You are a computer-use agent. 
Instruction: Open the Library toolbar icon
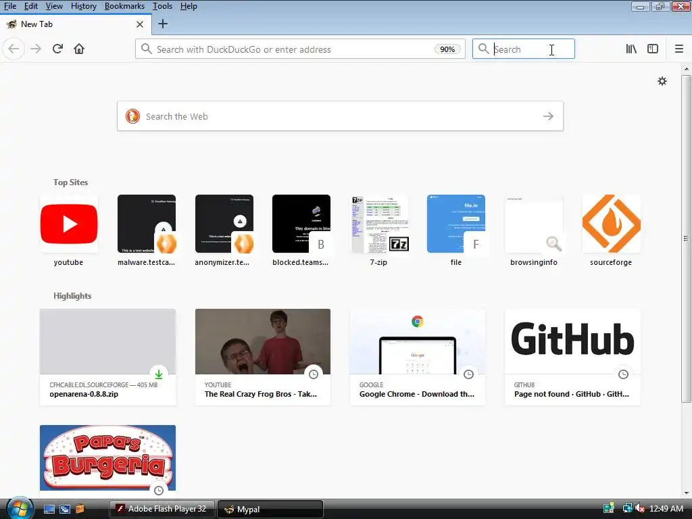[x=631, y=49]
